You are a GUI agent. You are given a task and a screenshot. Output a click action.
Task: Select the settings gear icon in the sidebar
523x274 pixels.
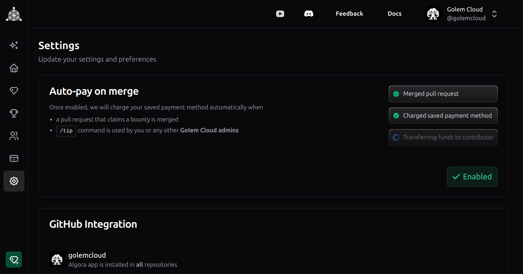pos(14,181)
